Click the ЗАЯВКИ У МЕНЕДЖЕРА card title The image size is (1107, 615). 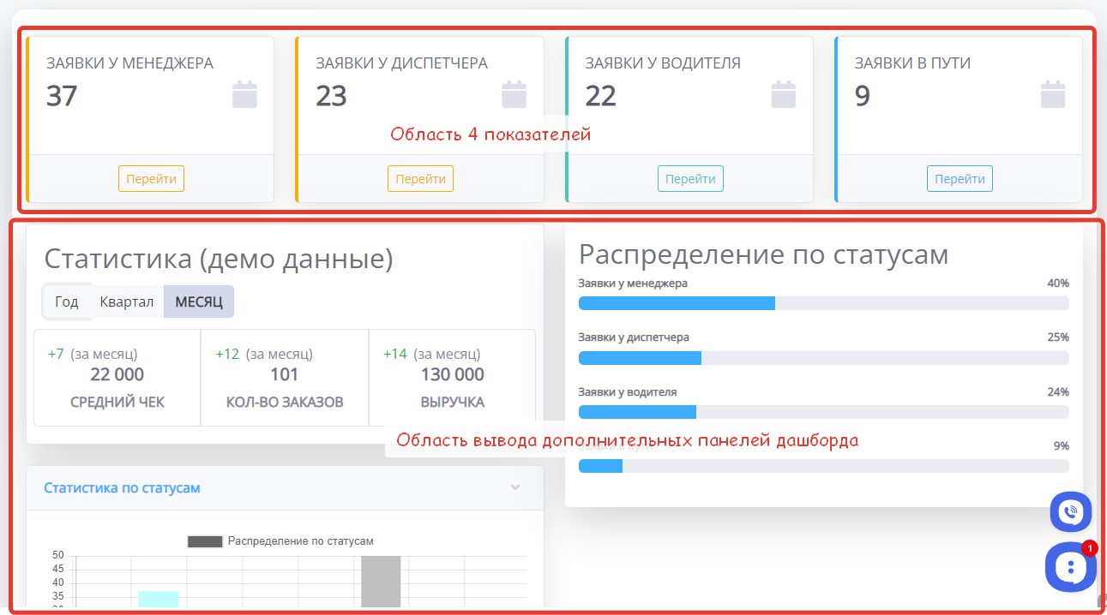coord(129,63)
